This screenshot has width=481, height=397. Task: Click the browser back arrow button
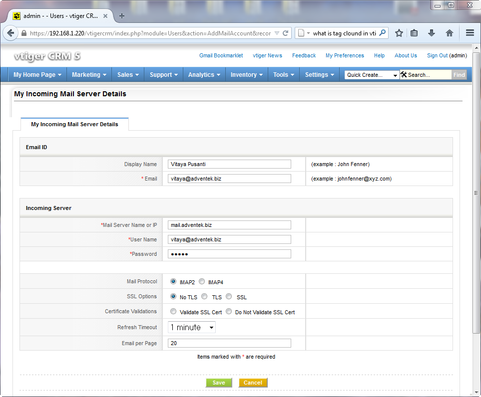click(10, 33)
